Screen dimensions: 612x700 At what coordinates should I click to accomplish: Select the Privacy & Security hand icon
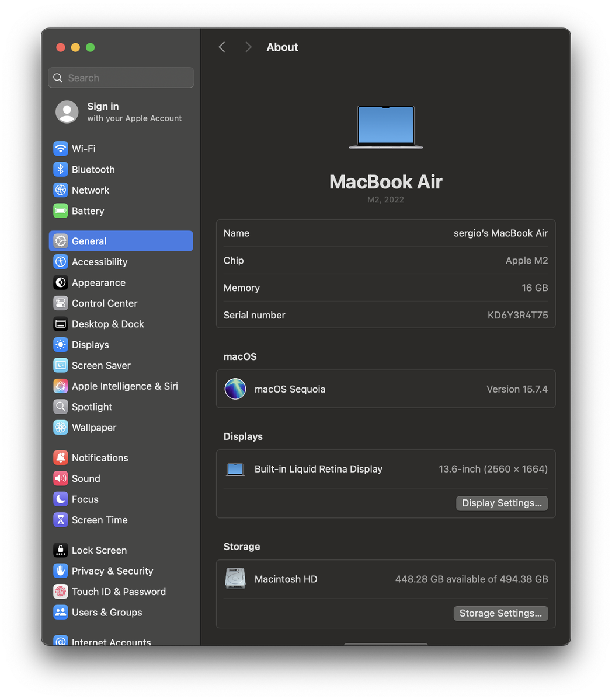pos(61,571)
